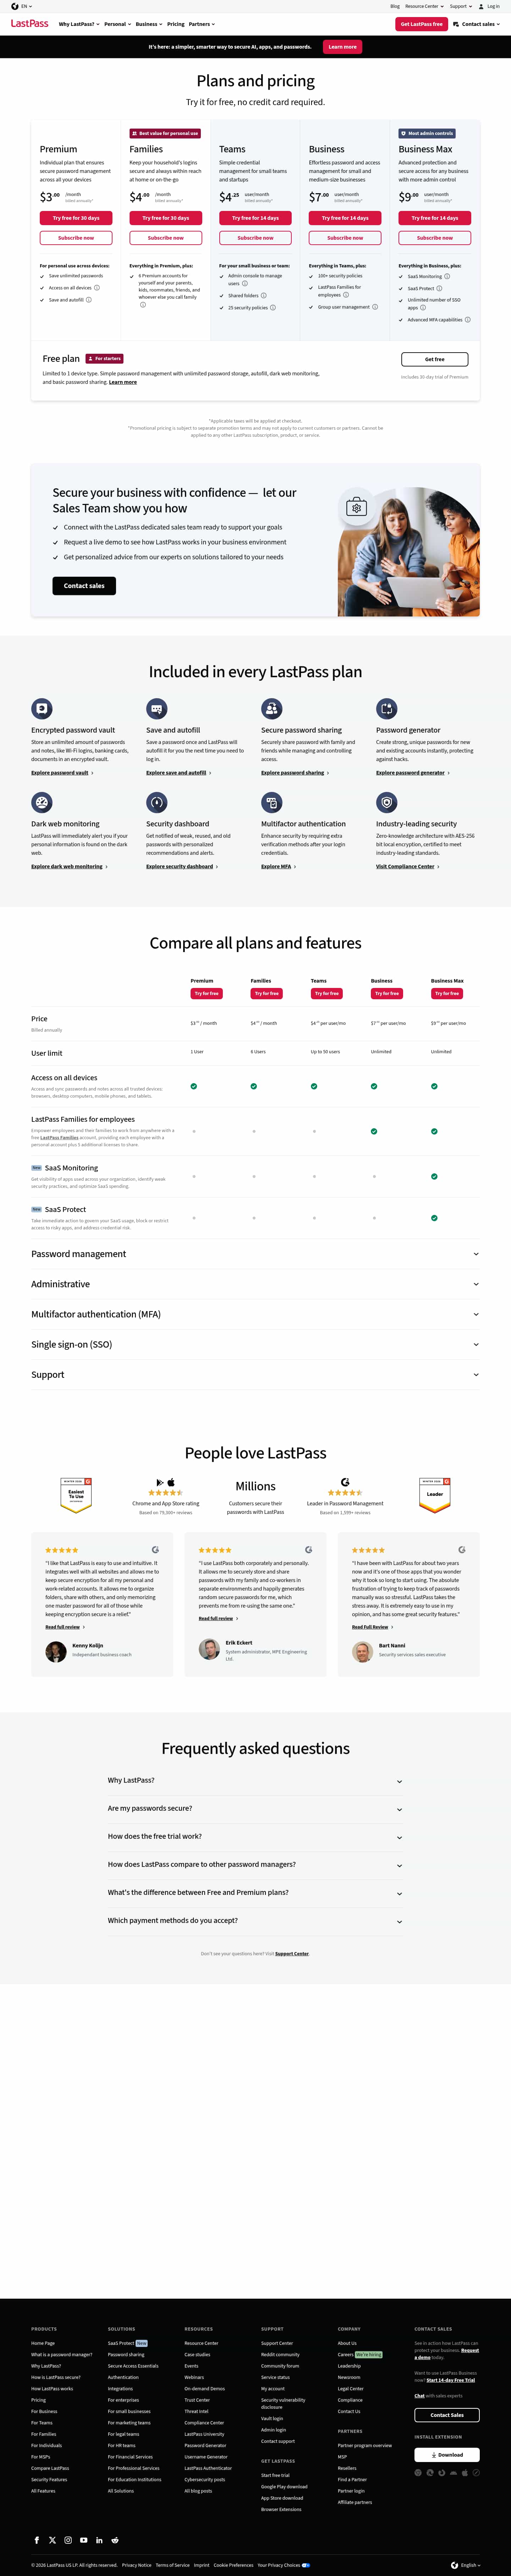Click the Security dashboard feature icon
The width and height of the screenshot is (511, 2576).
pyautogui.click(x=157, y=802)
